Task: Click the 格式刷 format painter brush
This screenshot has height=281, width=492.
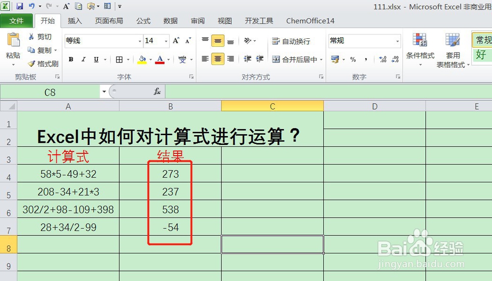Action: coord(43,64)
